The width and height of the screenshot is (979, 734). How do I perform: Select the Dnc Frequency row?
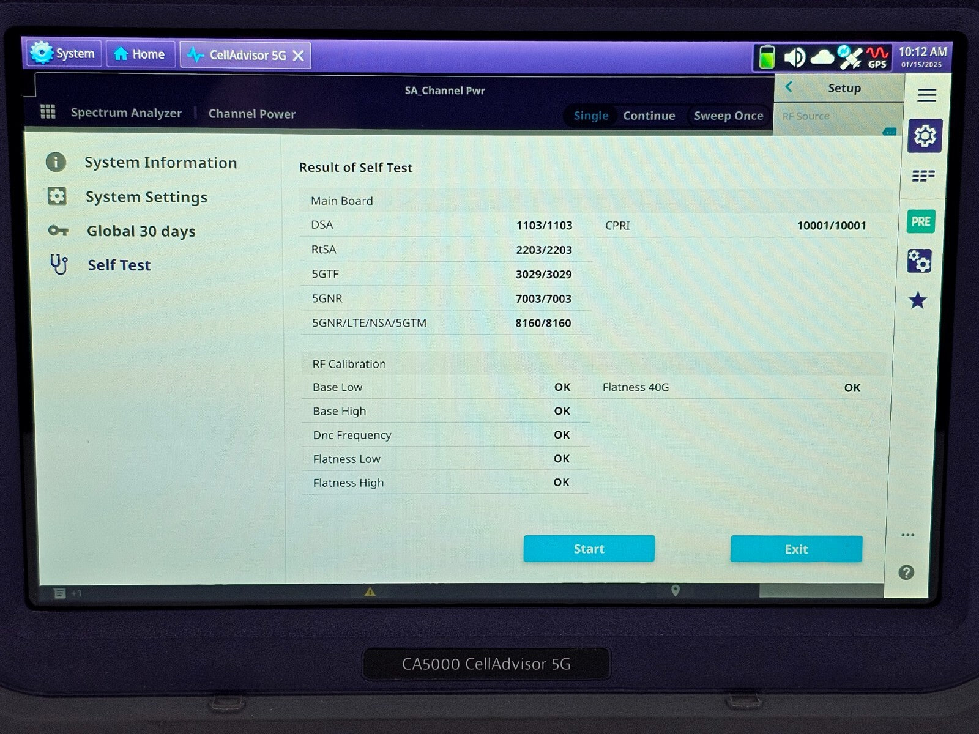point(446,435)
